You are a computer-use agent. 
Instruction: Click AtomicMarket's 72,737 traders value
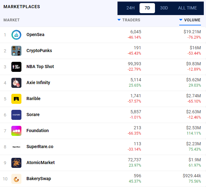click(x=134, y=160)
